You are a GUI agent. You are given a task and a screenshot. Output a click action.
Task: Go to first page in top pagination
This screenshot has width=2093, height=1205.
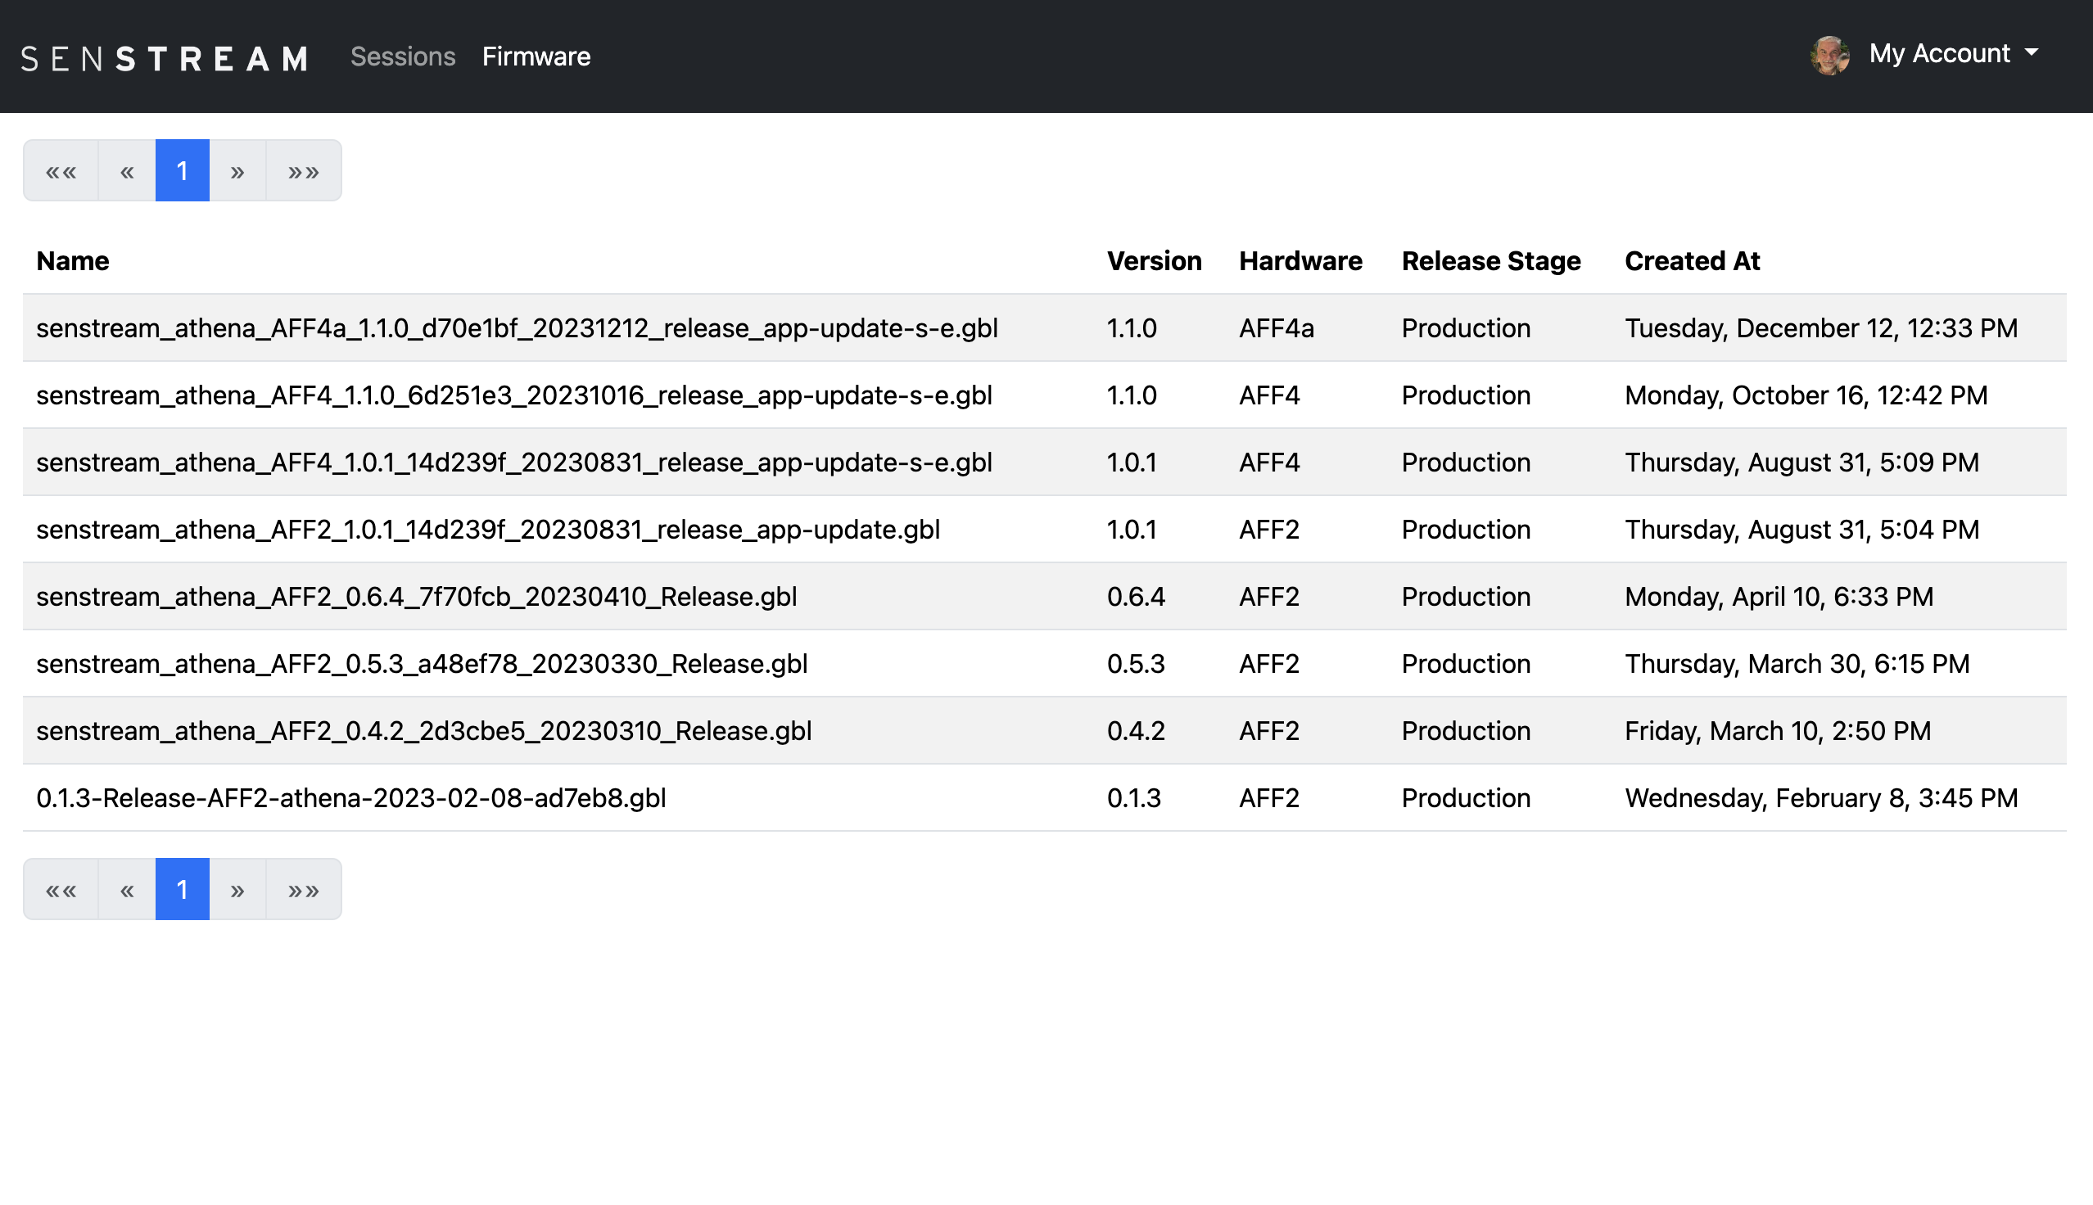[x=61, y=171]
